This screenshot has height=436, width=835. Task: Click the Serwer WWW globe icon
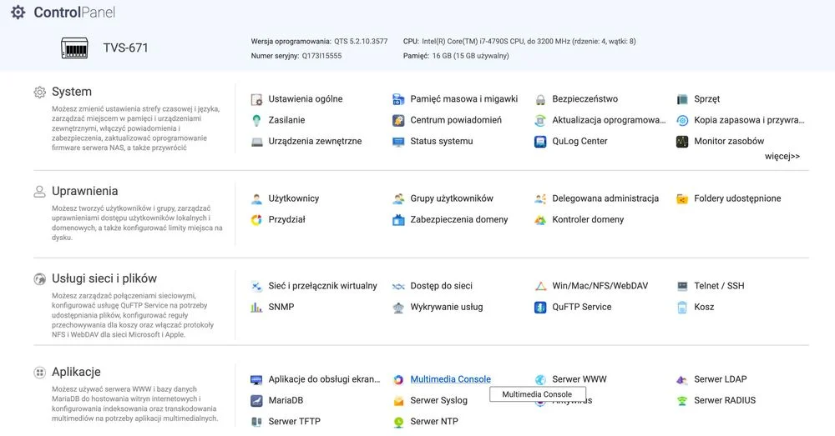[540, 379]
